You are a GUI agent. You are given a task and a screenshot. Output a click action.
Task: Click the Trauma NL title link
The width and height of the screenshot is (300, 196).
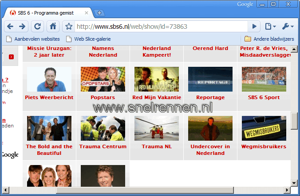pos(157,146)
